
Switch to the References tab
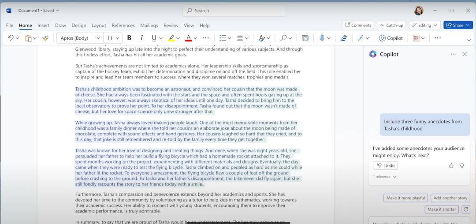pos(123,26)
